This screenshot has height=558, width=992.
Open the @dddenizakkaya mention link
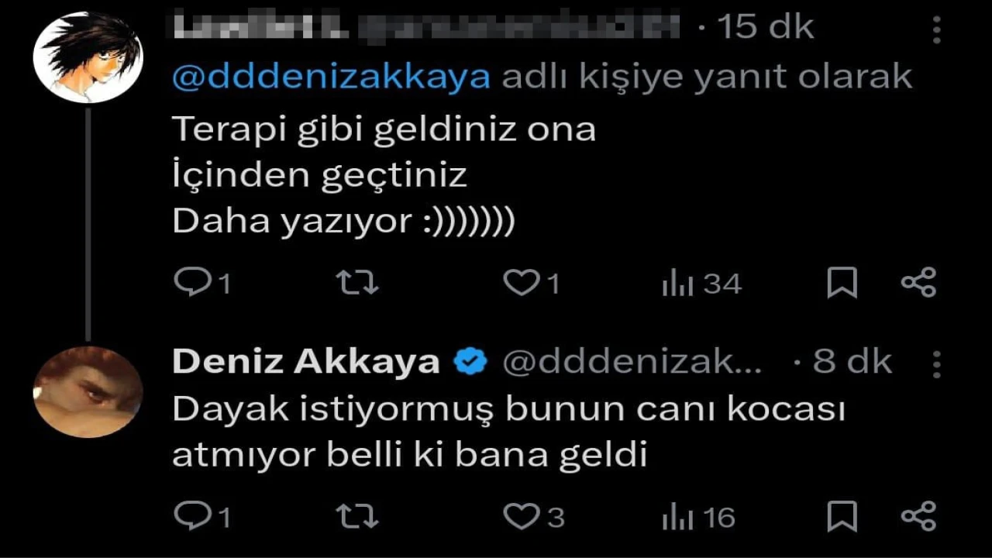[x=331, y=77]
